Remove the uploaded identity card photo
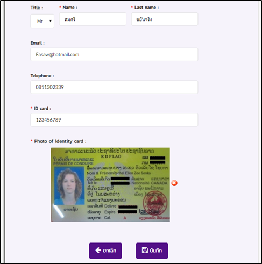Viewport: 262px width, 264px height. coord(174,183)
